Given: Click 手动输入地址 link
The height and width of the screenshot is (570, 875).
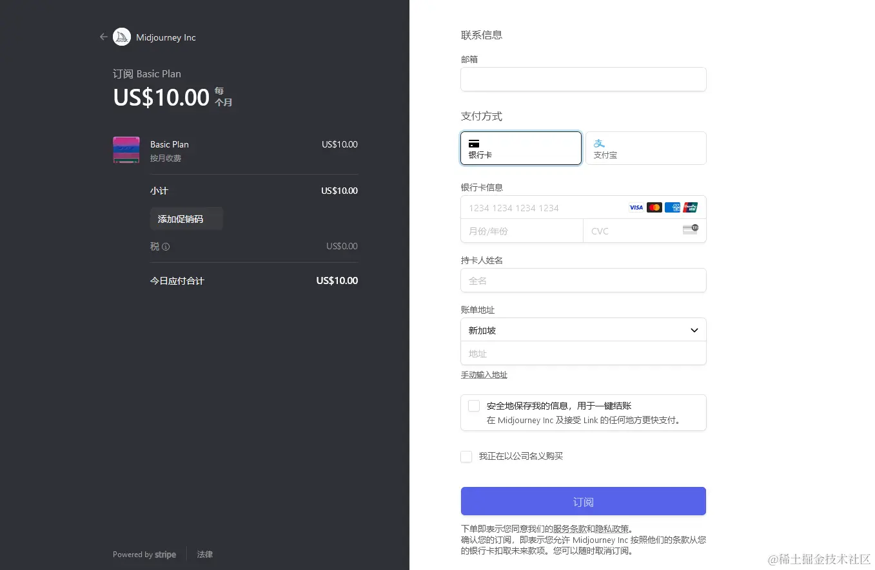Looking at the screenshot, I should 484,375.
